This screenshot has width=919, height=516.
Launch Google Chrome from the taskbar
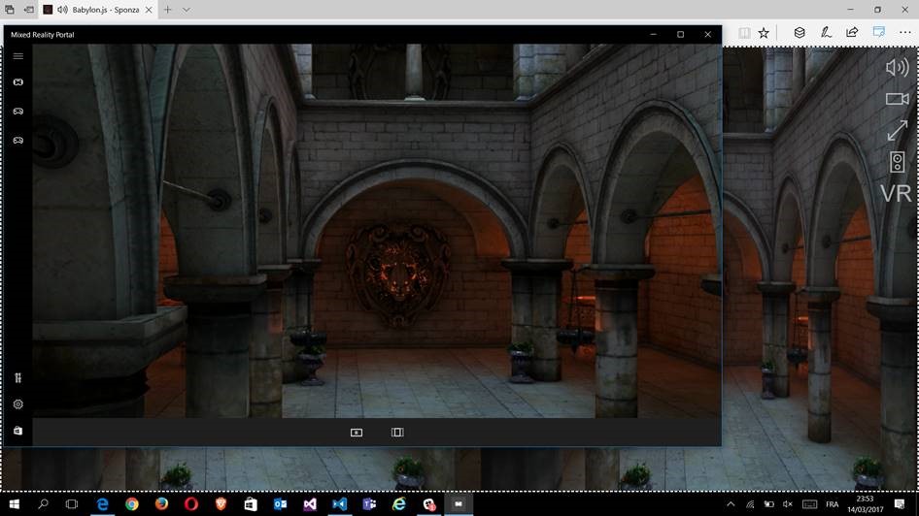tap(132, 504)
